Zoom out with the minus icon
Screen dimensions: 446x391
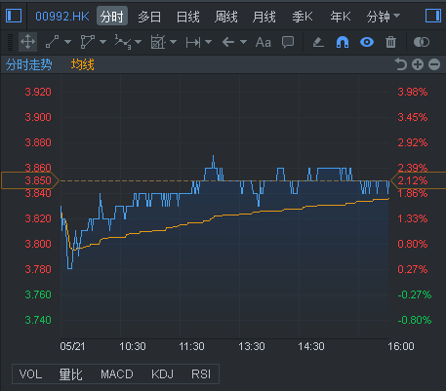[x=434, y=64]
